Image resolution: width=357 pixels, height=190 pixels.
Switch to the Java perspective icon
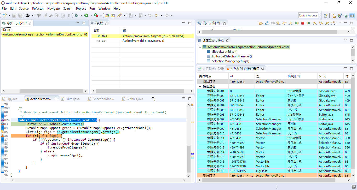(x=339, y=16)
